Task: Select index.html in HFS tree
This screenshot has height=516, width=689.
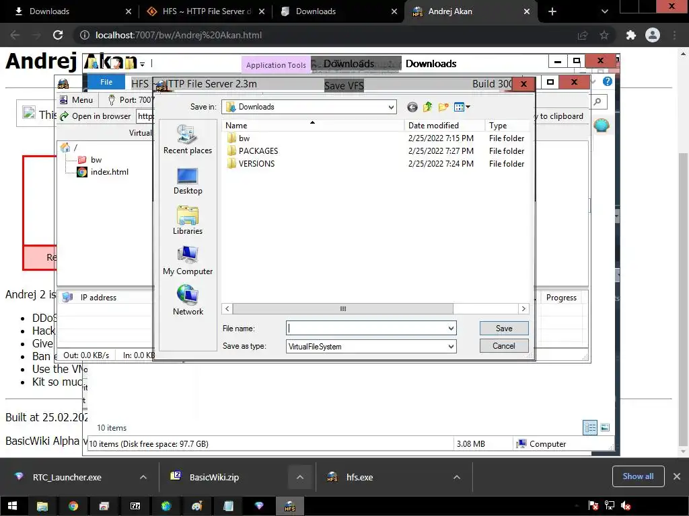Action: tap(103, 172)
